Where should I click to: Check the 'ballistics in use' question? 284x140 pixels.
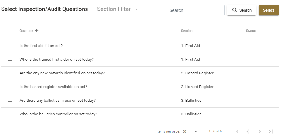click(x=10, y=99)
